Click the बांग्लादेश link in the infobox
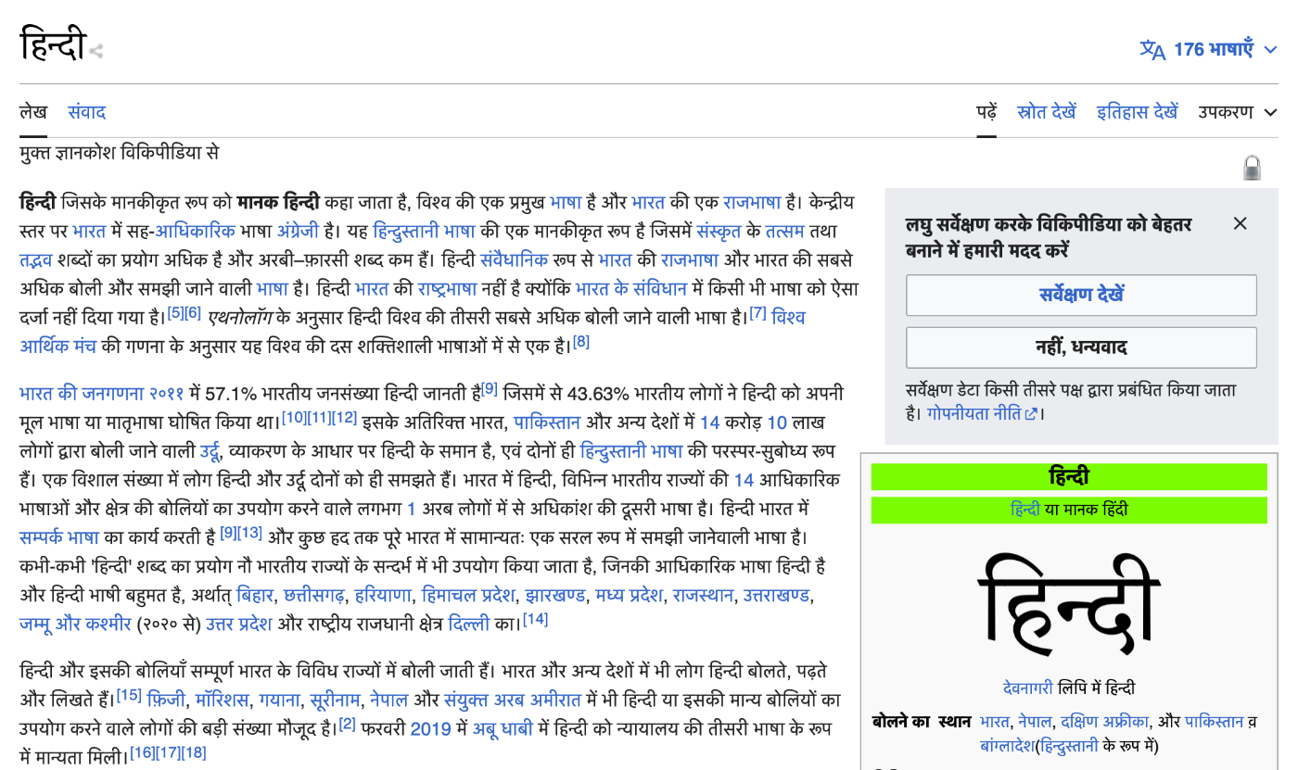This screenshot has width=1298, height=770. pos(1007,745)
